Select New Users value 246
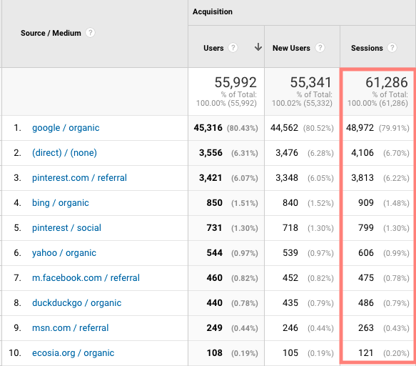This screenshot has height=366, width=416. [x=290, y=327]
